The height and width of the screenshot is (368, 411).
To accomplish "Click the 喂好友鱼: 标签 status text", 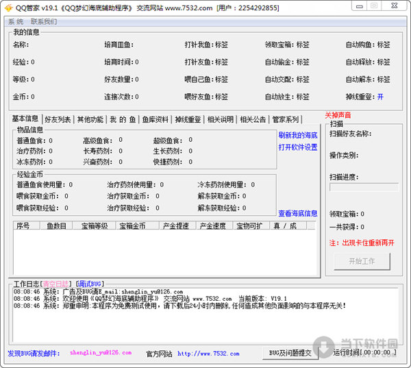I will click(206, 97).
